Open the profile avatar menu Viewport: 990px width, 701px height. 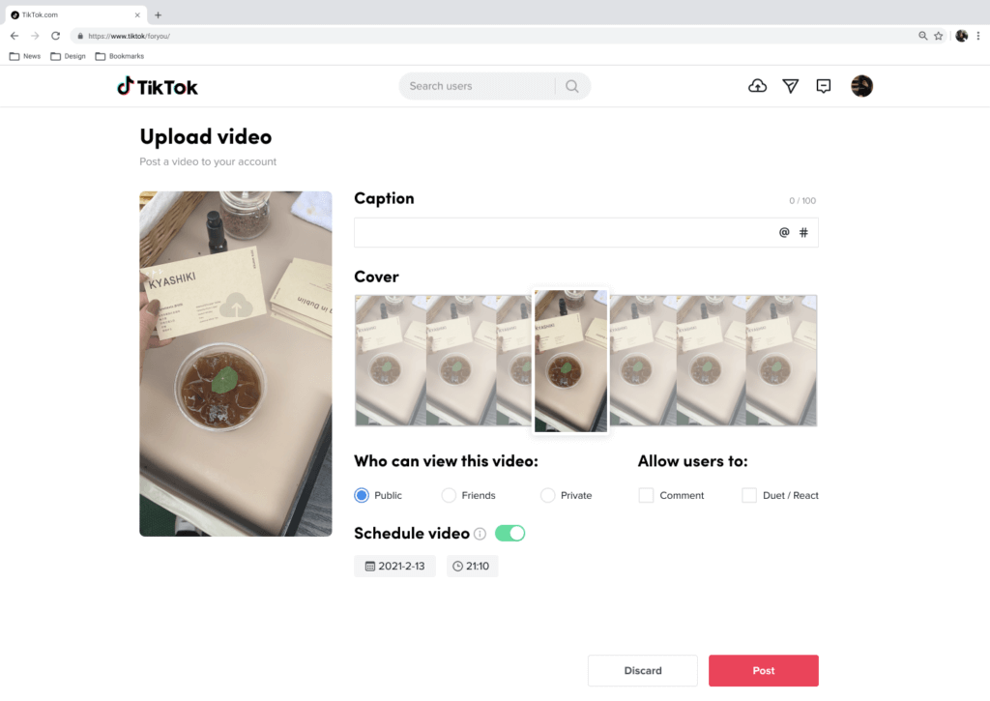pyautogui.click(x=861, y=86)
